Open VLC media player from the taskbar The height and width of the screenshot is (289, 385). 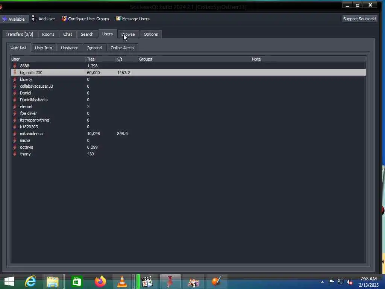122,281
